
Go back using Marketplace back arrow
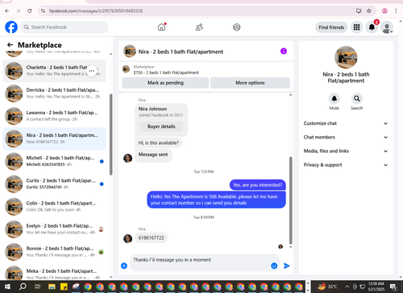pyautogui.click(x=10, y=45)
